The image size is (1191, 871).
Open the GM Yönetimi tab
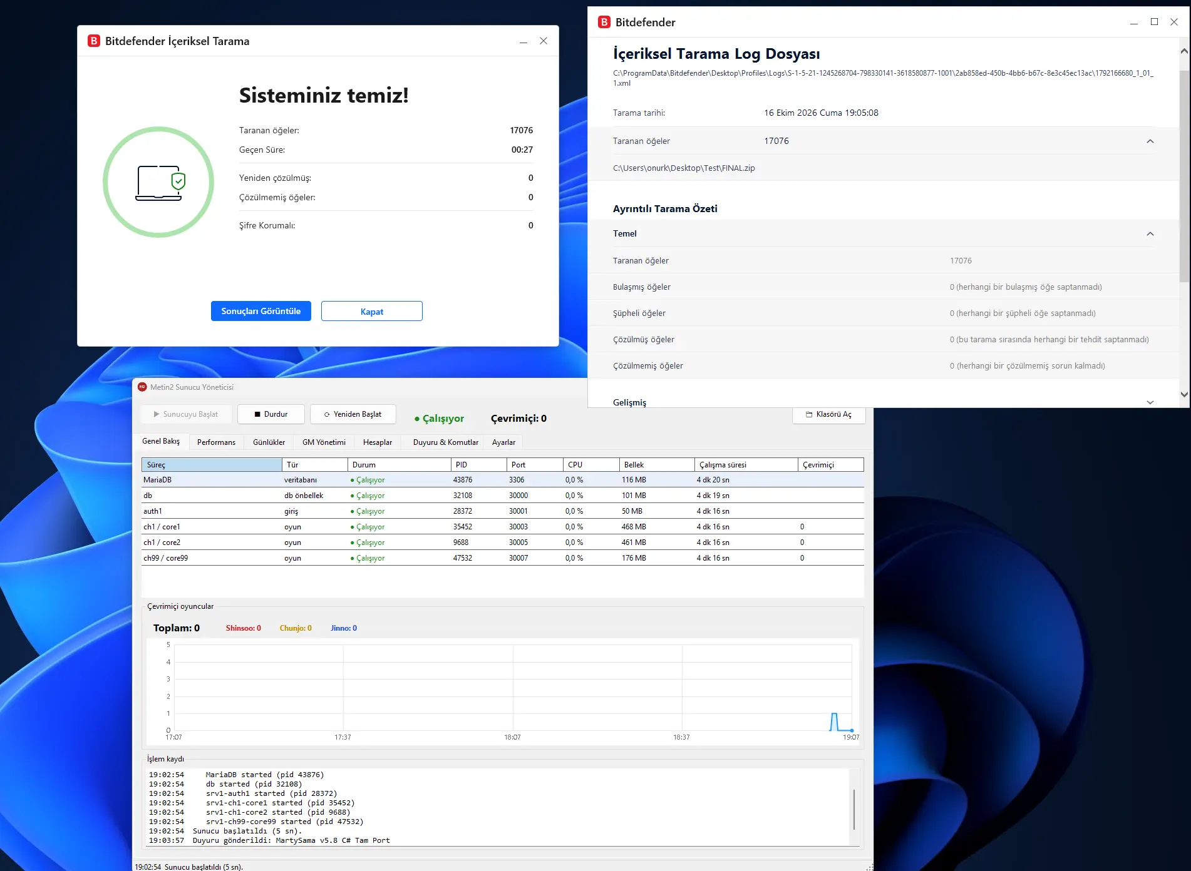pyautogui.click(x=324, y=442)
